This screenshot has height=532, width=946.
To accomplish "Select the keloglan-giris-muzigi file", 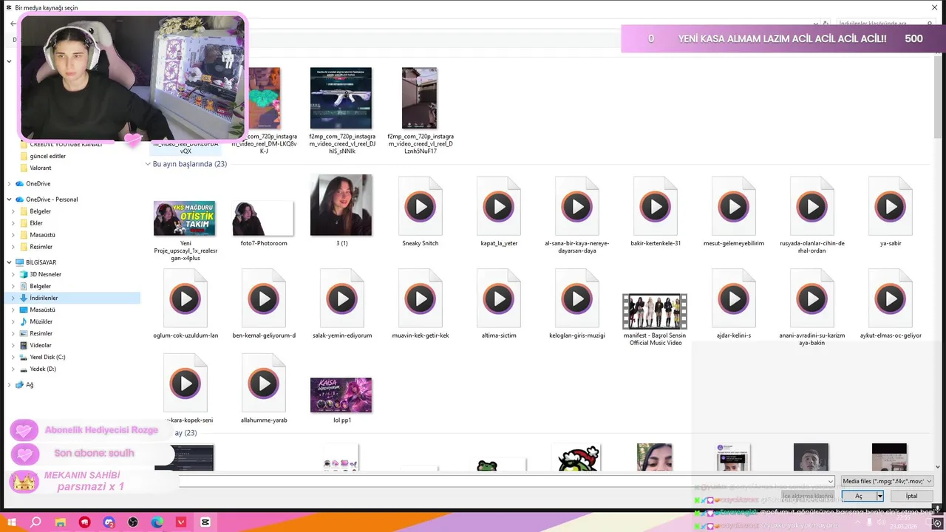I will (x=577, y=304).
